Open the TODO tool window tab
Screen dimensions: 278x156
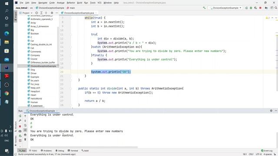pyautogui.click(x=33, y=150)
